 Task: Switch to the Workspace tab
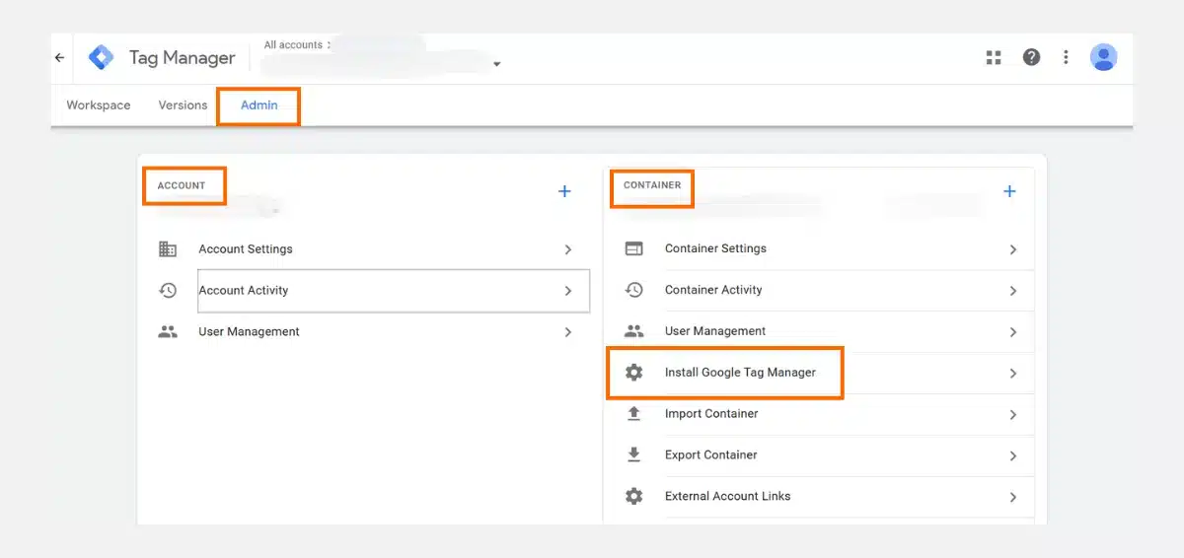coord(99,105)
